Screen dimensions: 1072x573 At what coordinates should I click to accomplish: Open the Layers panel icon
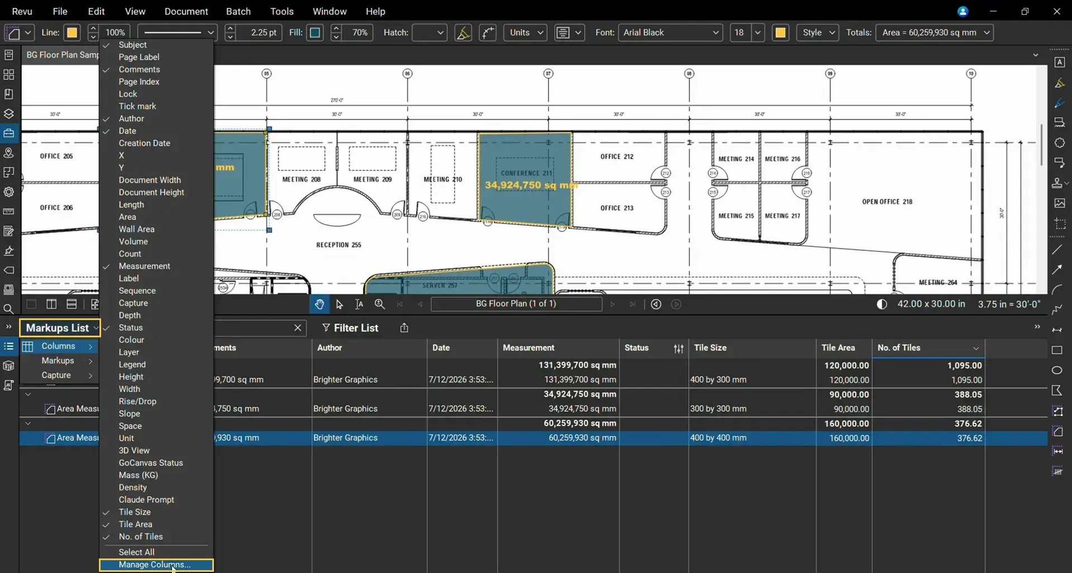(x=9, y=113)
